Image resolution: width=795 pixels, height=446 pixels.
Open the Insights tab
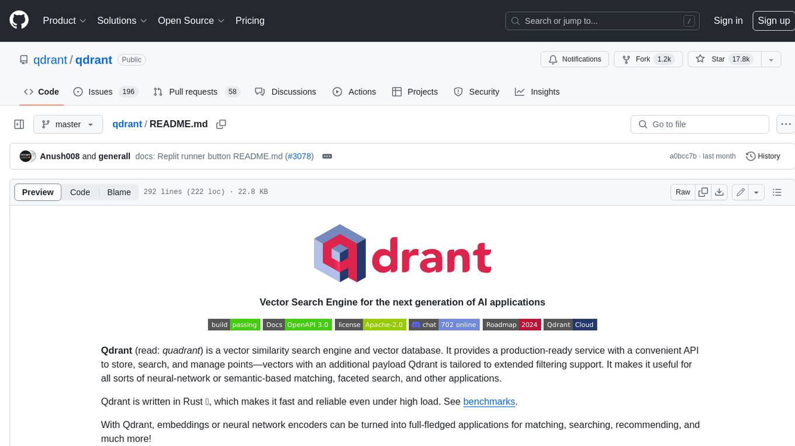[x=537, y=92]
